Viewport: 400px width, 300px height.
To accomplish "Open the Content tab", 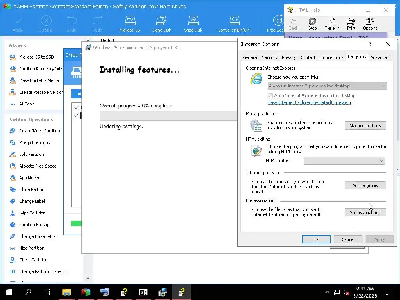I will 308,57.
